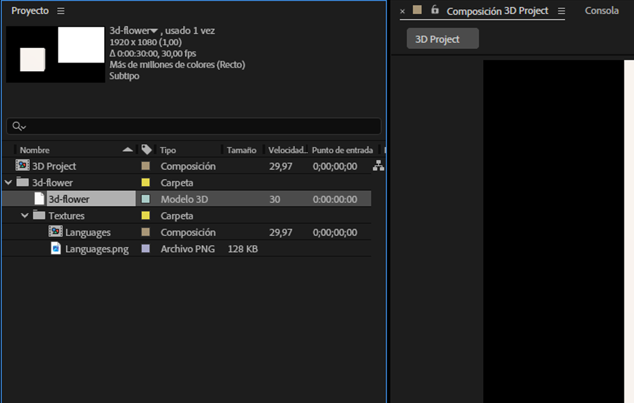634x403 pixels.
Task: Click the project search field
Action: pyautogui.click(x=194, y=126)
